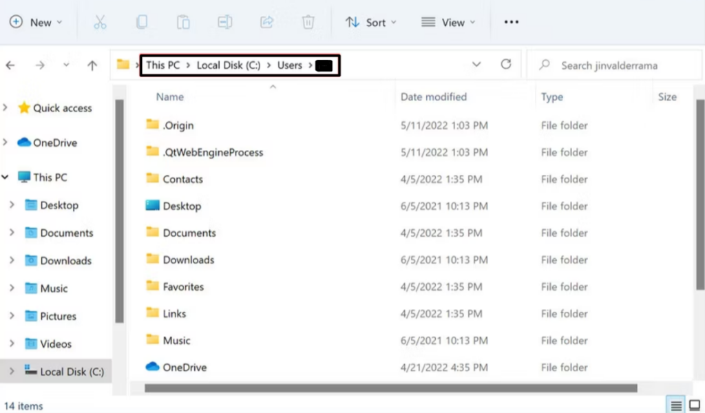Go up one directory level
This screenshot has width=705, height=413.
(x=92, y=65)
